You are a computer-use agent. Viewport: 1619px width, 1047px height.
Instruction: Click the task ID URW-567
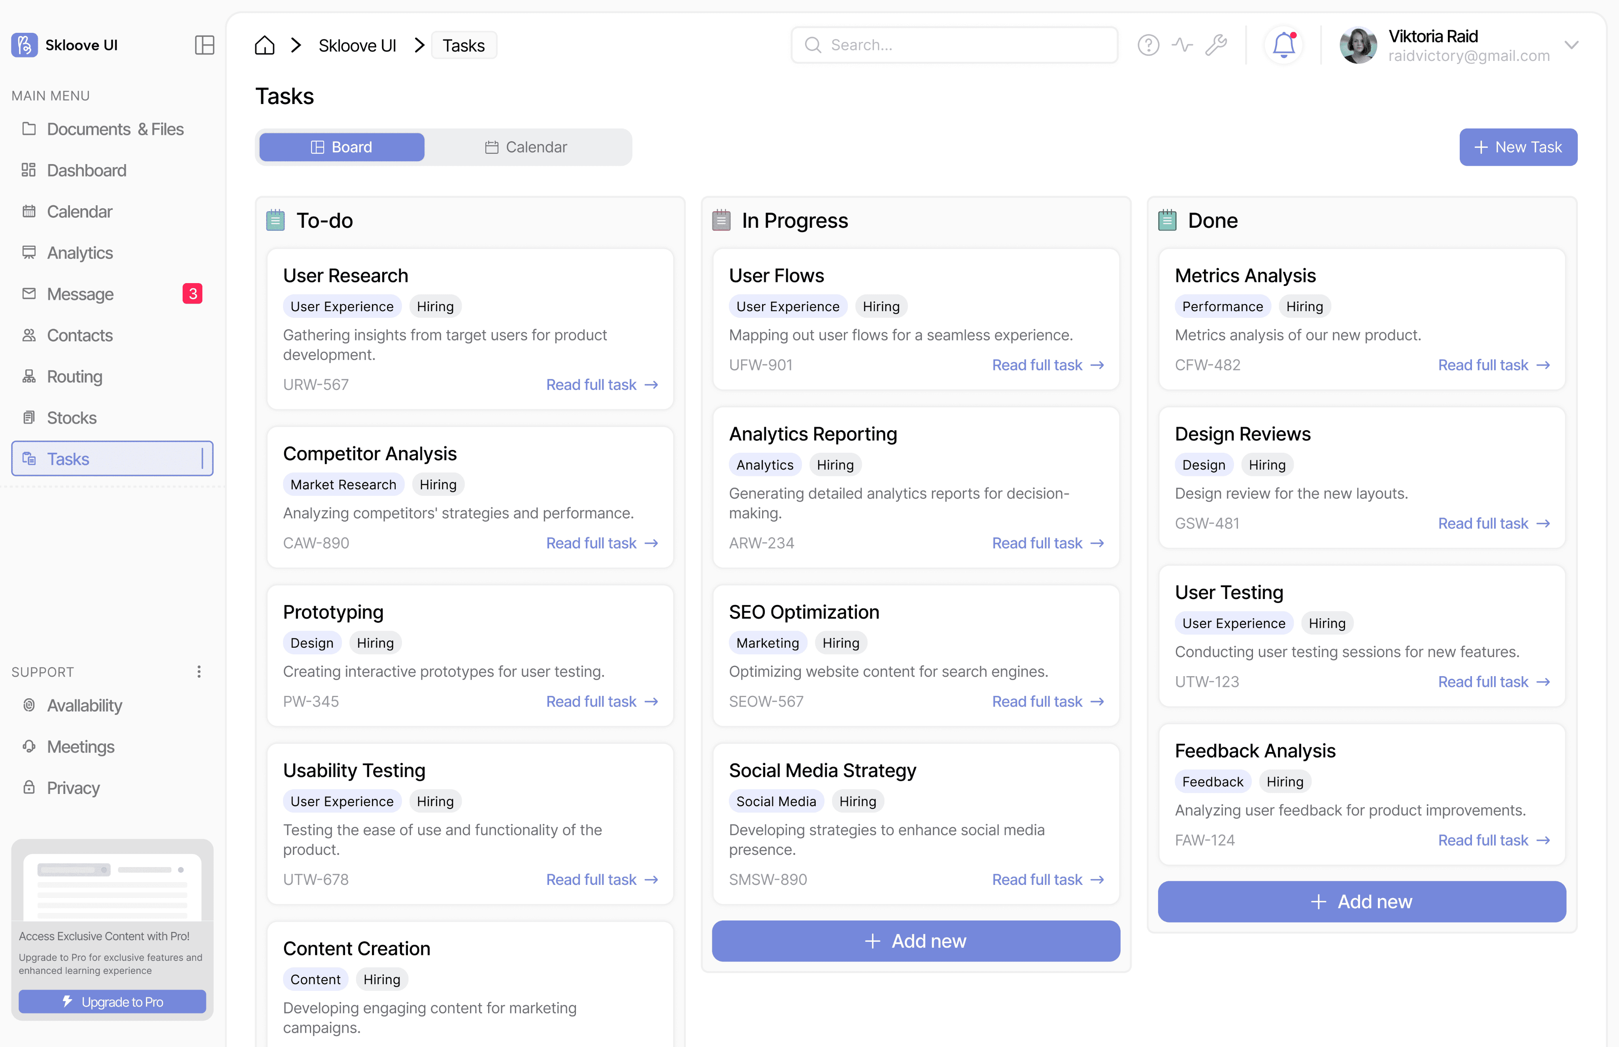click(316, 385)
